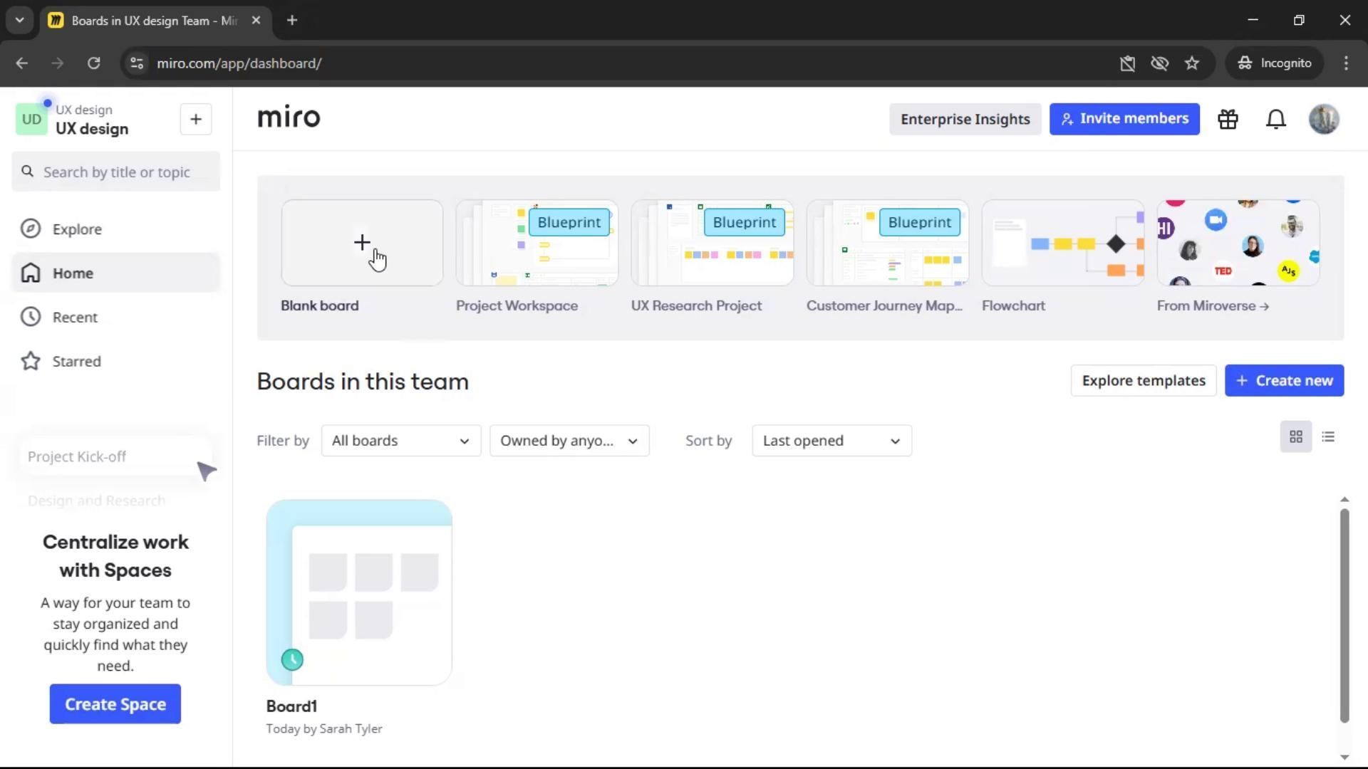Viewport: 1368px width, 769px height.
Task: Click the Create new button
Action: 1284,380
